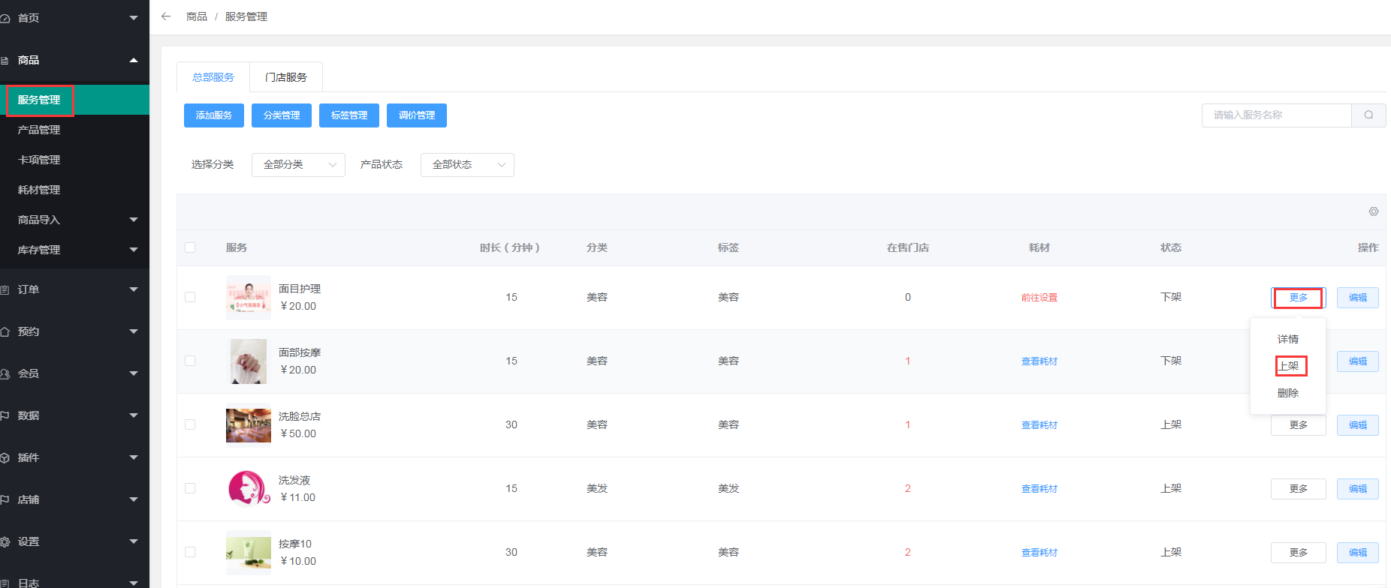Click the 商品 breadcrumb link
The height and width of the screenshot is (588, 1391).
pos(197,16)
